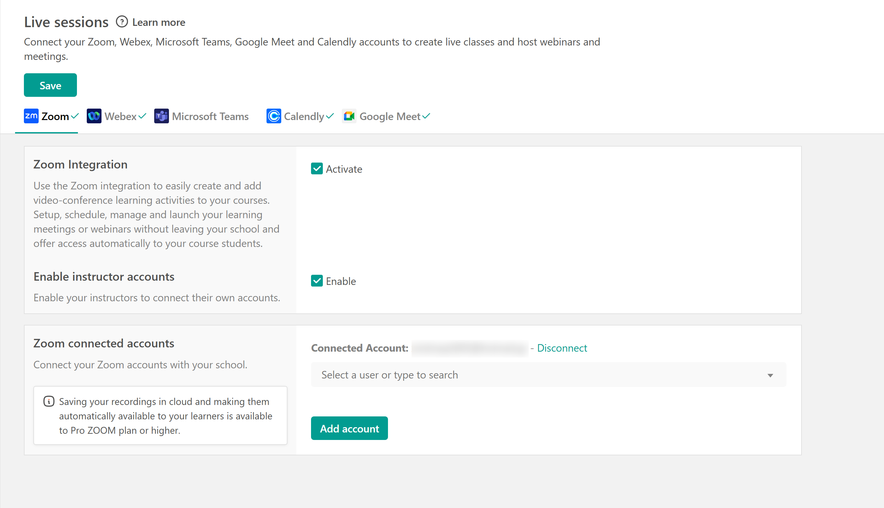884x508 pixels.
Task: Click the Calendly logo icon
Action: (274, 116)
